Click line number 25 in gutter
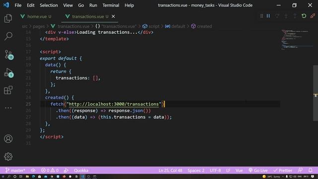The image size is (318, 179). click(28, 104)
